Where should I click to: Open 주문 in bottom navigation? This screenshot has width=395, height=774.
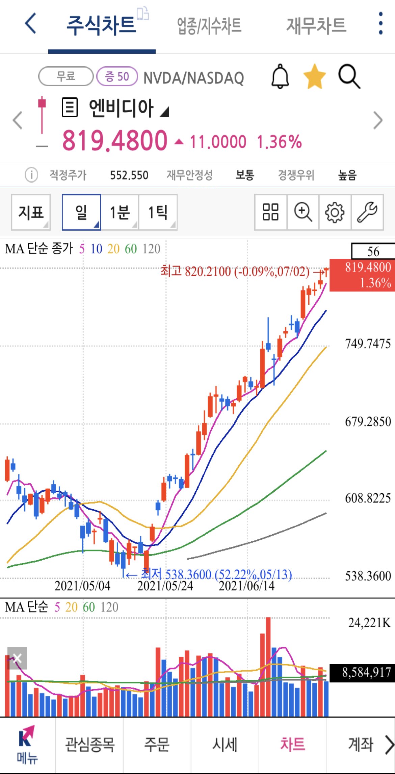157,745
